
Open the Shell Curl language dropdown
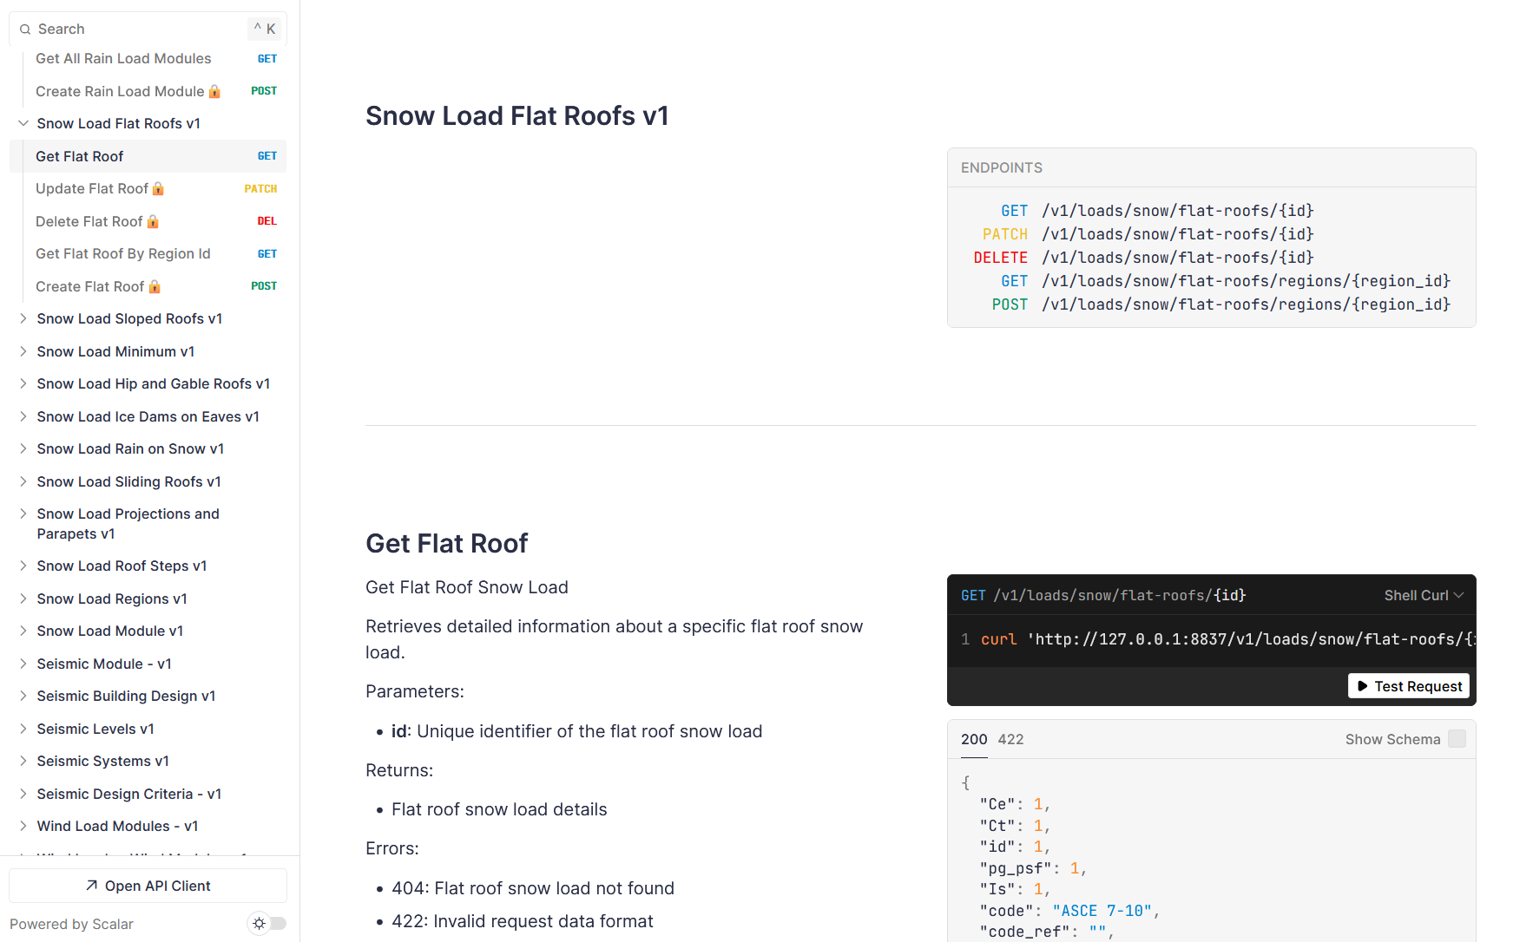[1422, 595]
